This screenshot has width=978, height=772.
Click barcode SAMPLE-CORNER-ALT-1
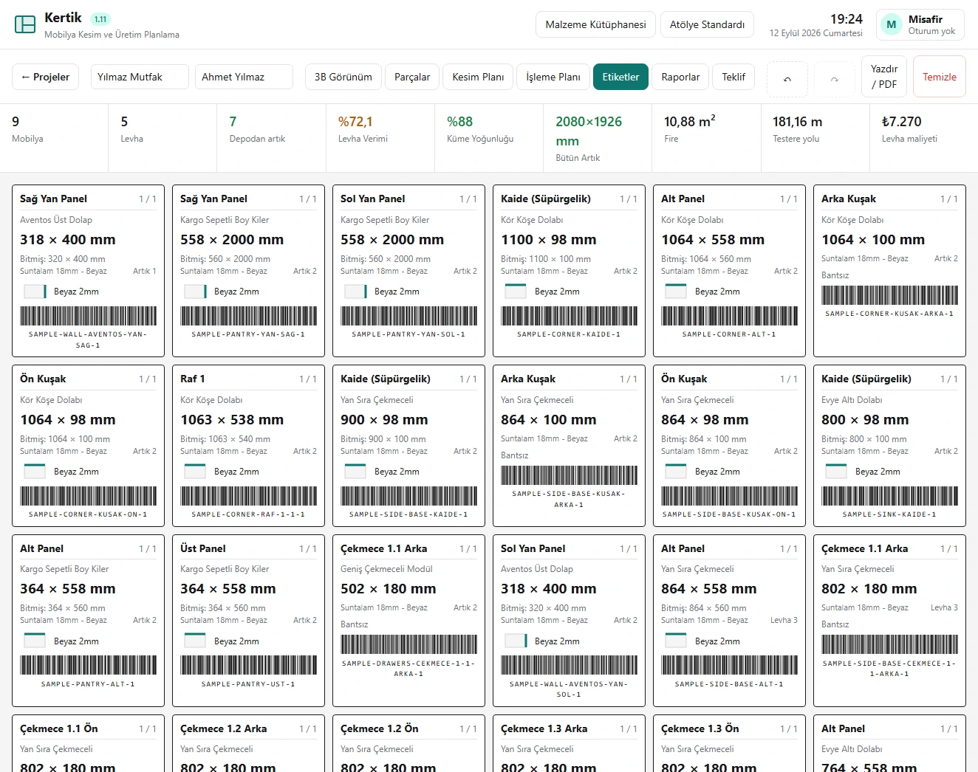pyautogui.click(x=729, y=316)
